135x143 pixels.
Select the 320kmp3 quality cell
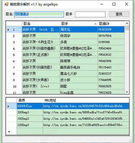tap(30, 112)
